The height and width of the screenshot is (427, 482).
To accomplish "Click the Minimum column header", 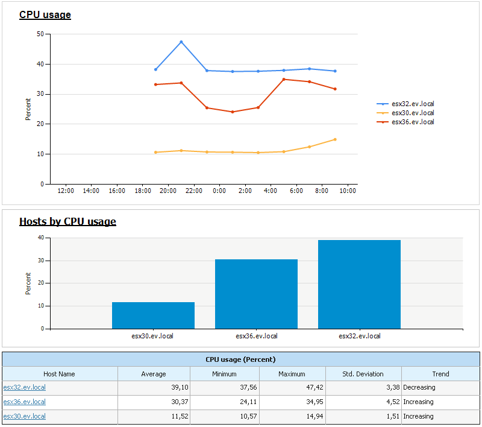I will coord(224,374).
